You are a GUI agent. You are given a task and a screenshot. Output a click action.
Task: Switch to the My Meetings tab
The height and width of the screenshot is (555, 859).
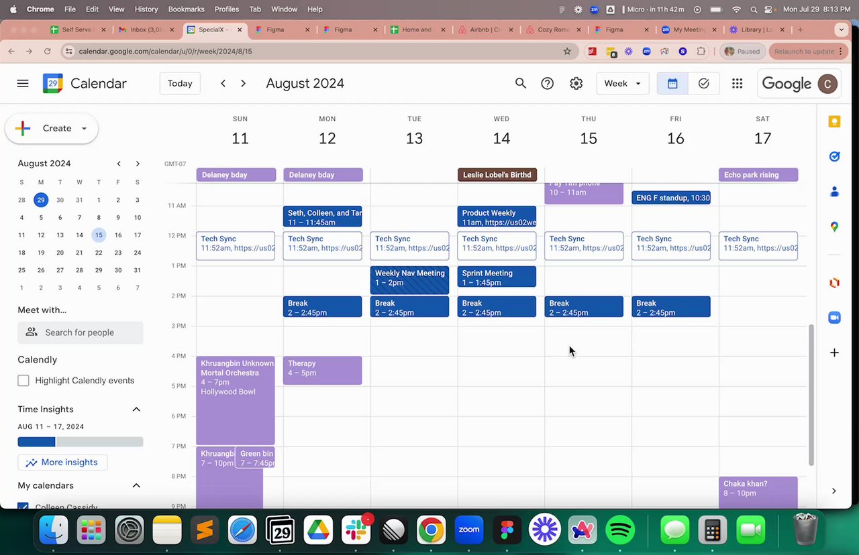click(688, 29)
